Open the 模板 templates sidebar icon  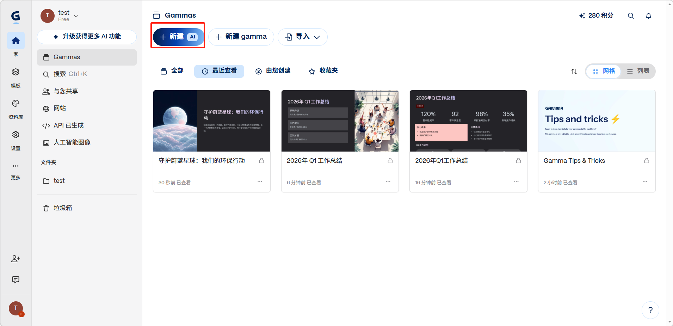16,72
